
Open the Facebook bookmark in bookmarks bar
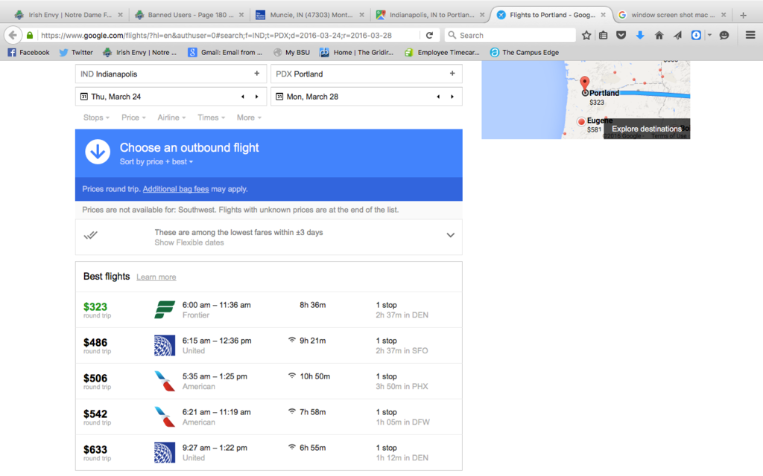click(x=28, y=52)
